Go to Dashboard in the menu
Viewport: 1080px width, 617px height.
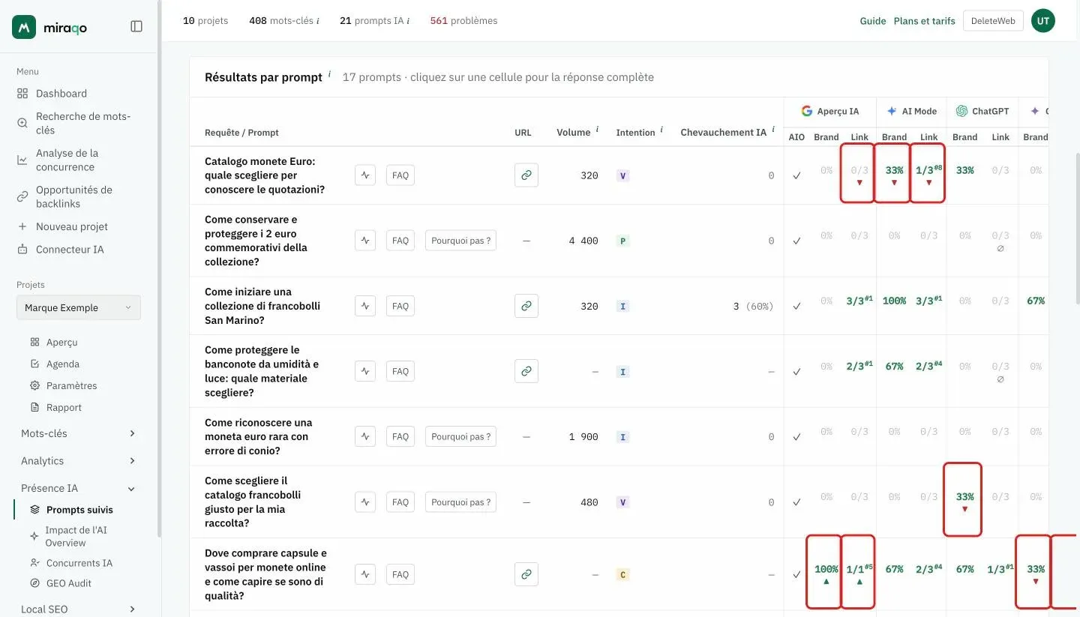coord(61,94)
